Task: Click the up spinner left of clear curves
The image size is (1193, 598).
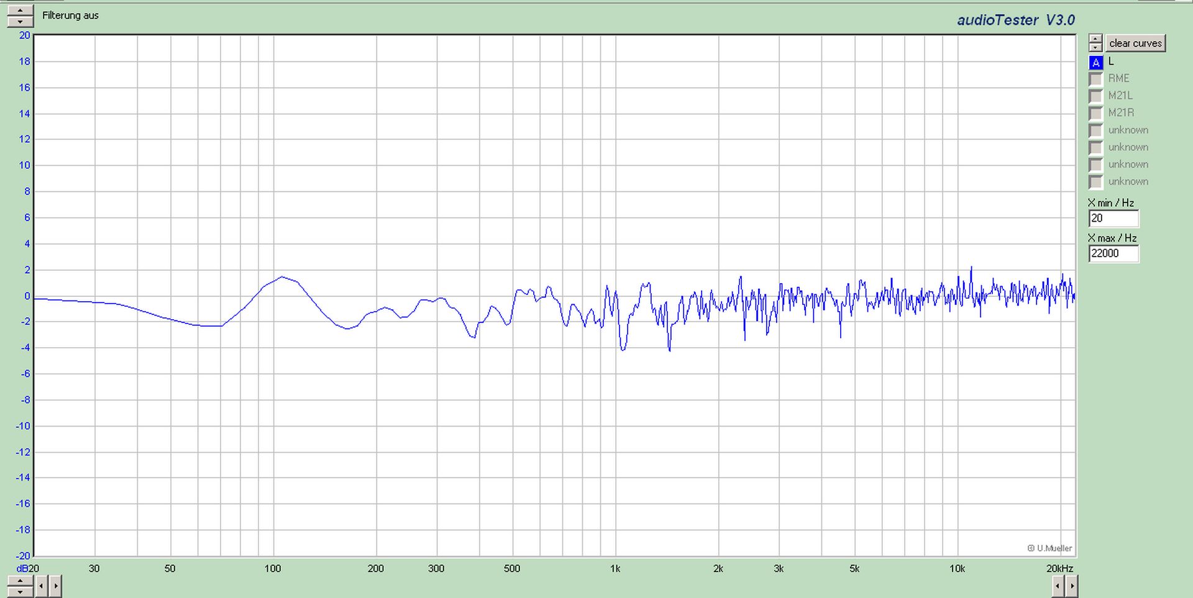Action: [1095, 39]
